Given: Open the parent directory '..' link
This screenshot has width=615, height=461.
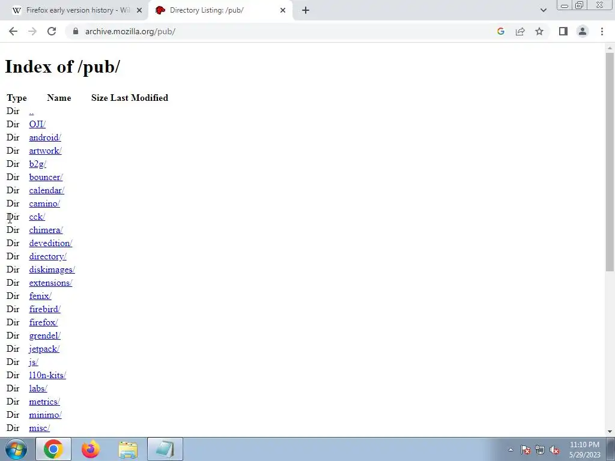Looking at the screenshot, I should click(x=31, y=111).
